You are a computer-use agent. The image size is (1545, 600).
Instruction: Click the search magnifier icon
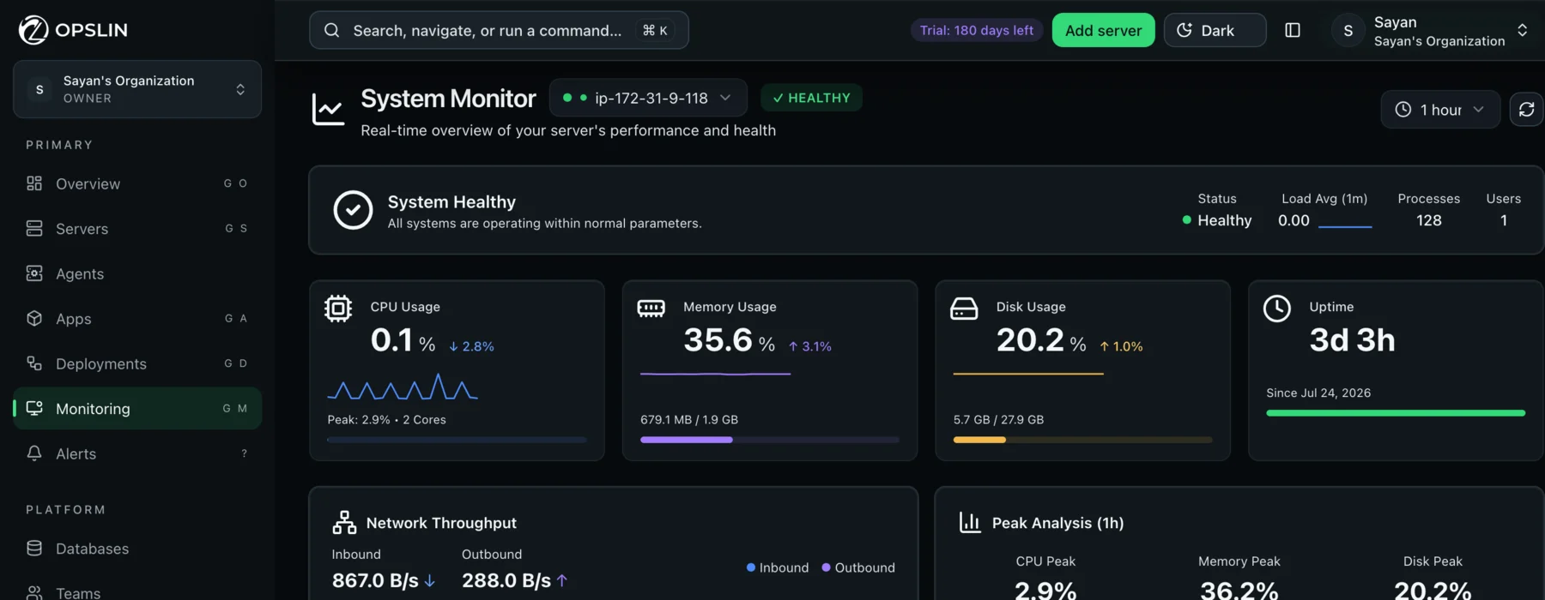[x=331, y=30]
